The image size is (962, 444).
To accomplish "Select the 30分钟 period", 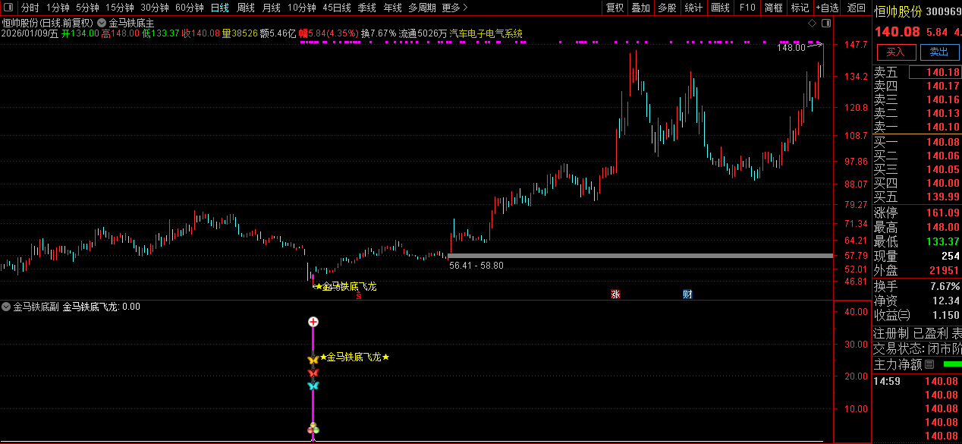I will point(155,8).
